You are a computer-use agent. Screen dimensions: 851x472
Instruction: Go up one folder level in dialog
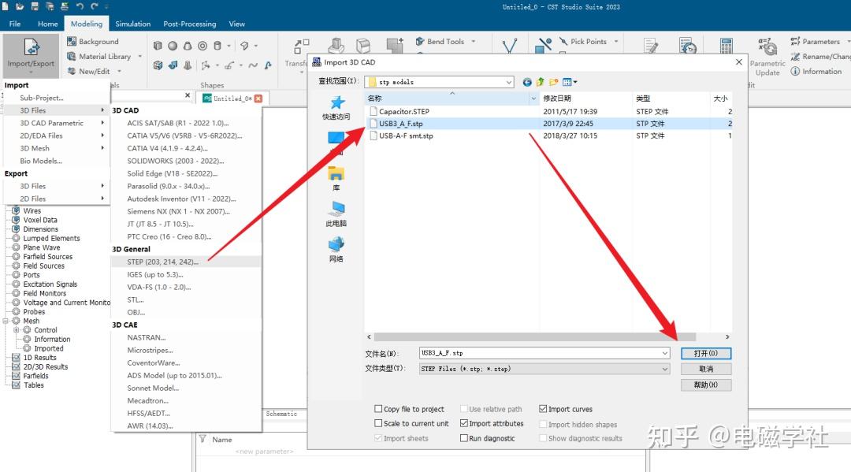(x=540, y=82)
